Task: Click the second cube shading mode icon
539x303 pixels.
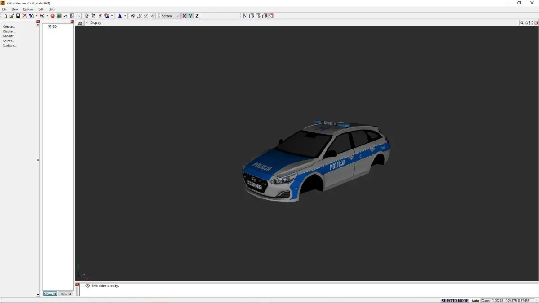Action: pos(258,16)
